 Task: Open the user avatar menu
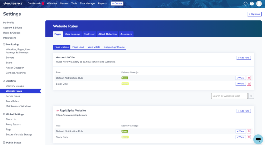259,4
